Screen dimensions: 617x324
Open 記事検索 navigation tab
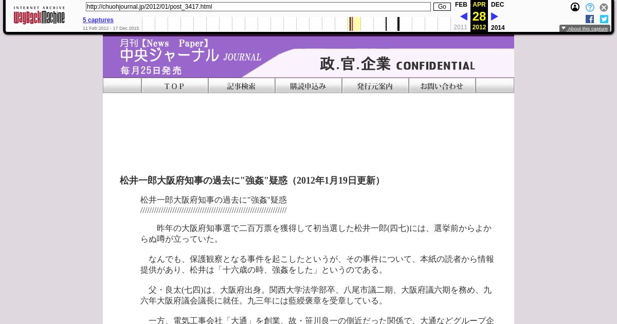pyautogui.click(x=242, y=85)
